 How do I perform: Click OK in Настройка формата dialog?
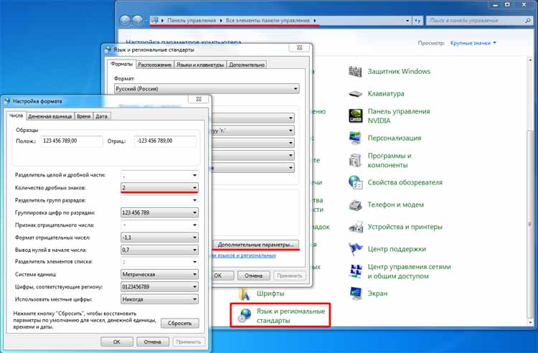[x=117, y=342]
